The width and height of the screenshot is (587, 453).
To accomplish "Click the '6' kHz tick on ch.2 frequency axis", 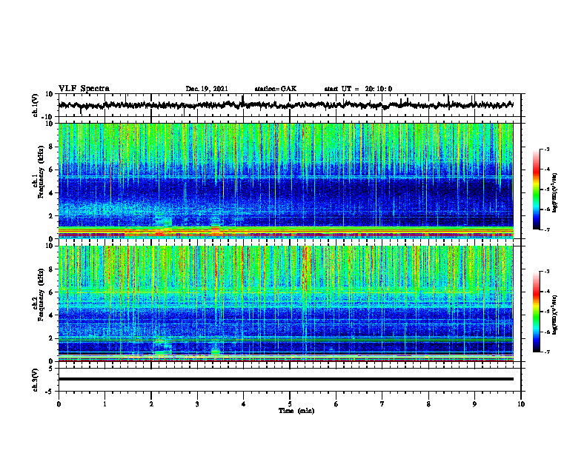I will 51,292.
